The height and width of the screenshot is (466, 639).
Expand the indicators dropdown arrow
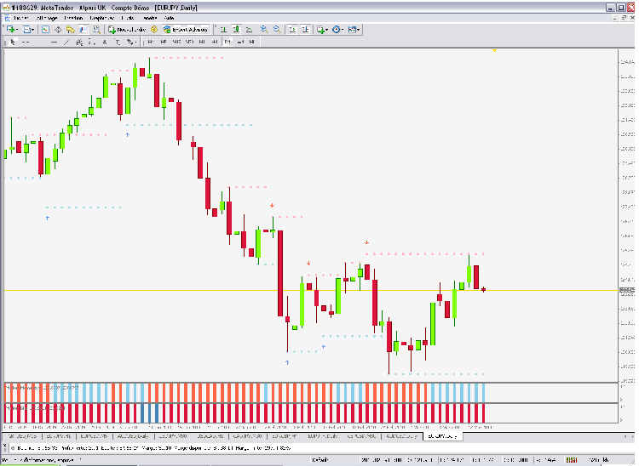(327, 29)
